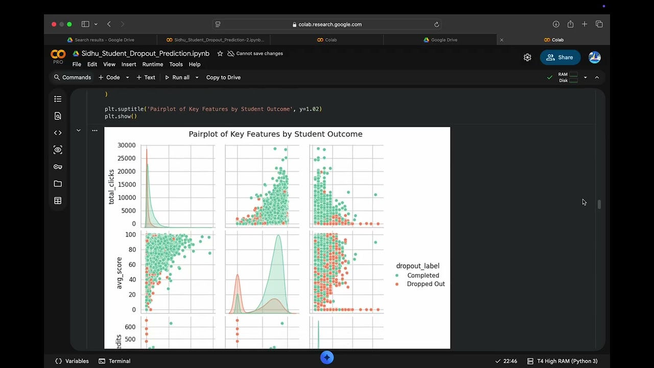Viewport: 654px width, 368px height.
Task: Open the code snippets sidebar icon
Action: pos(58,133)
